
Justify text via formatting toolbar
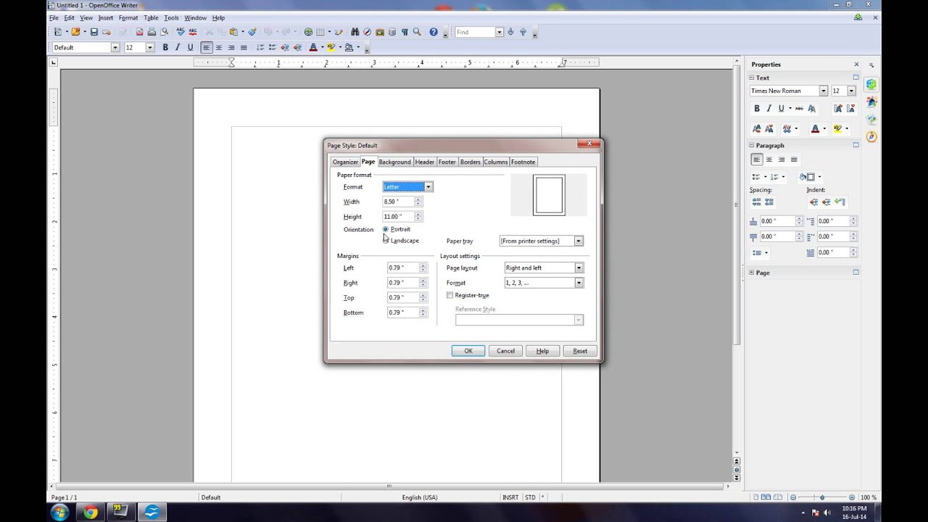tap(244, 47)
